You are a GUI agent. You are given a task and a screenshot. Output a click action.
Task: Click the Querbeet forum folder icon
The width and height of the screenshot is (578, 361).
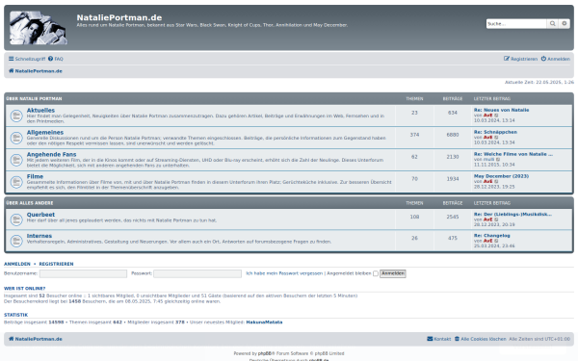click(16, 219)
